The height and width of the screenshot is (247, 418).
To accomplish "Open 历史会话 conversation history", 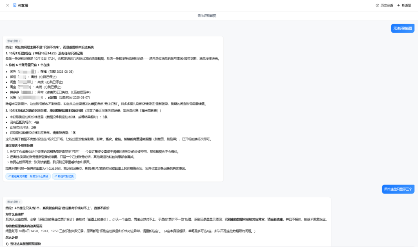I will point(385,5).
